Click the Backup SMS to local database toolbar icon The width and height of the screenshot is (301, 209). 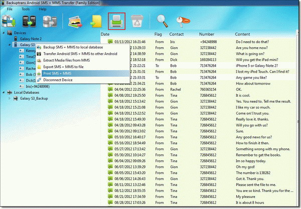coord(9,21)
